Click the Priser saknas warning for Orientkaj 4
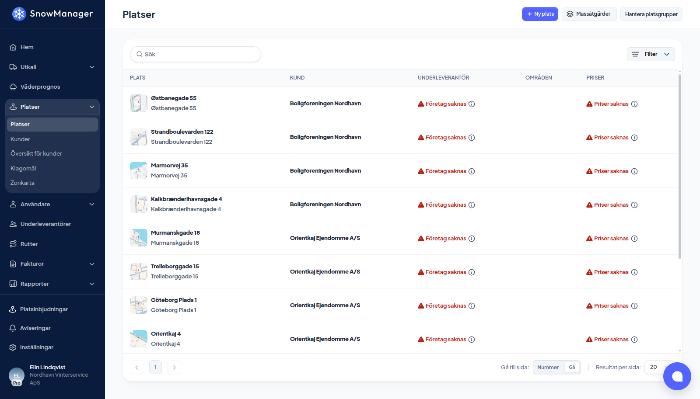The width and height of the screenshot is (700, 399). (607, 340)
